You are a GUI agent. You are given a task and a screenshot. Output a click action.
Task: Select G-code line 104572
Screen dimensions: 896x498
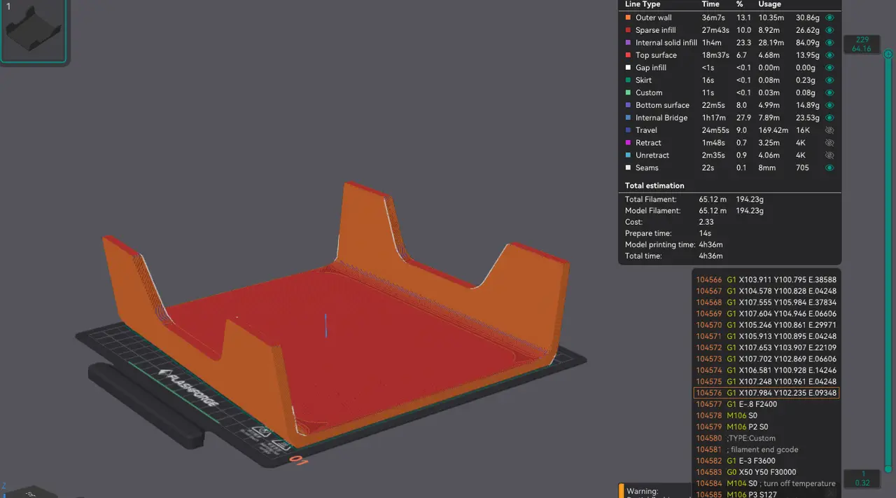[x=766, y=347]
